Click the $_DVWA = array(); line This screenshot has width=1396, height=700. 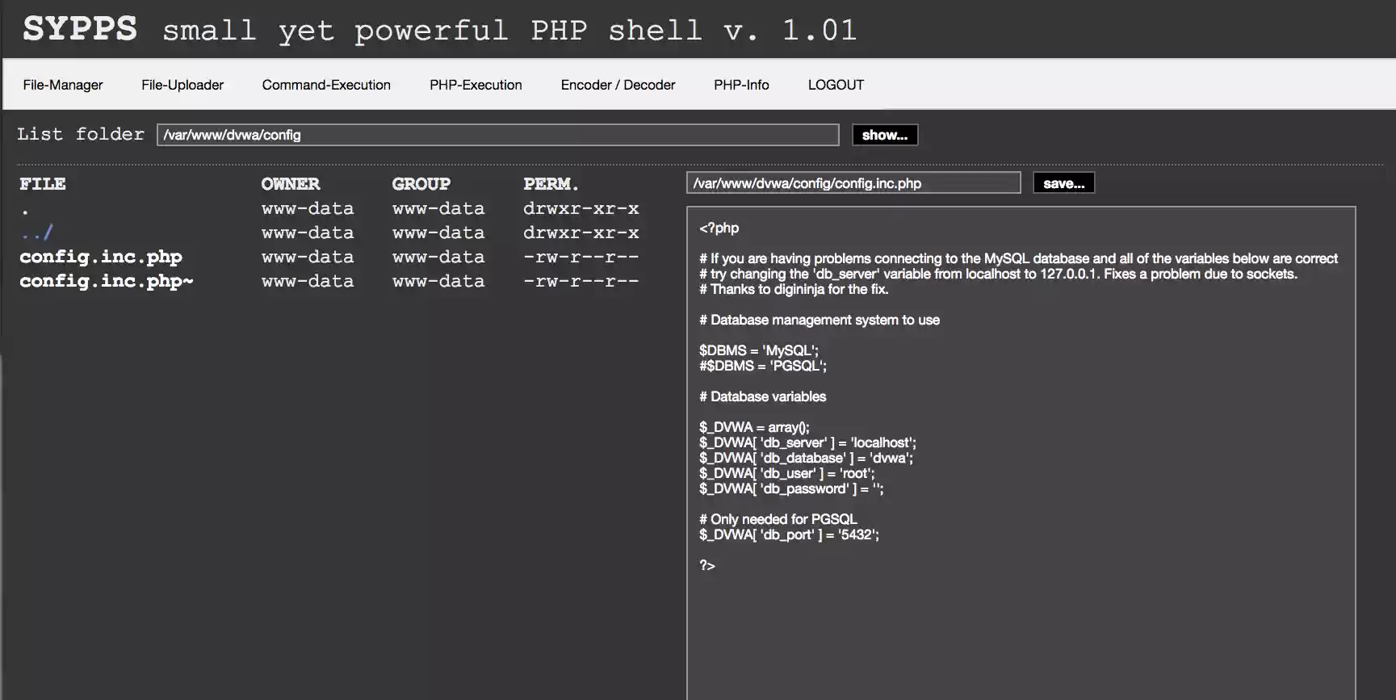point(754,427)
